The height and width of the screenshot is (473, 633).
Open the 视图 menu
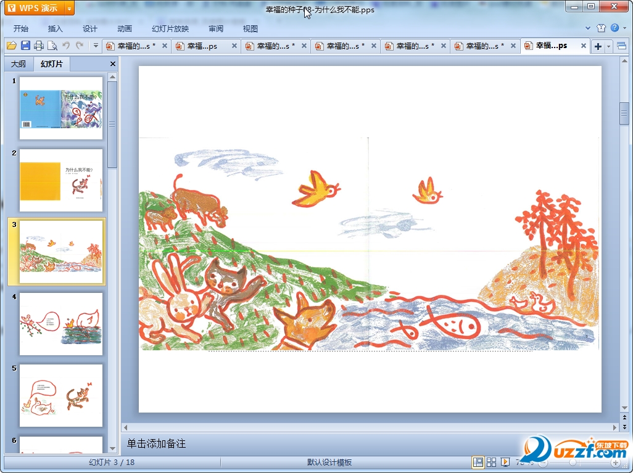tap(250, 28)
